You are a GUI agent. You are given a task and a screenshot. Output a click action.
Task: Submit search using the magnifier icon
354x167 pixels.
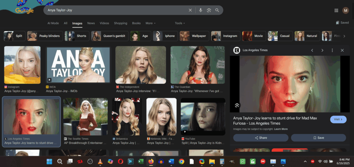(217, 10)
